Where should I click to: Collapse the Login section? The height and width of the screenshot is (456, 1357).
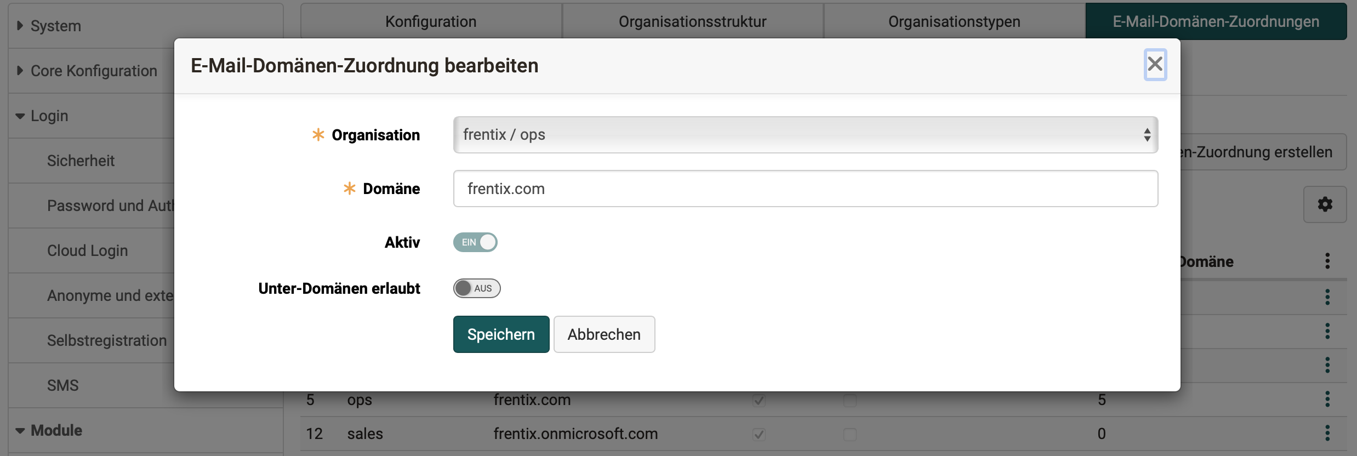pyautogui.click(x=49, y=115)
